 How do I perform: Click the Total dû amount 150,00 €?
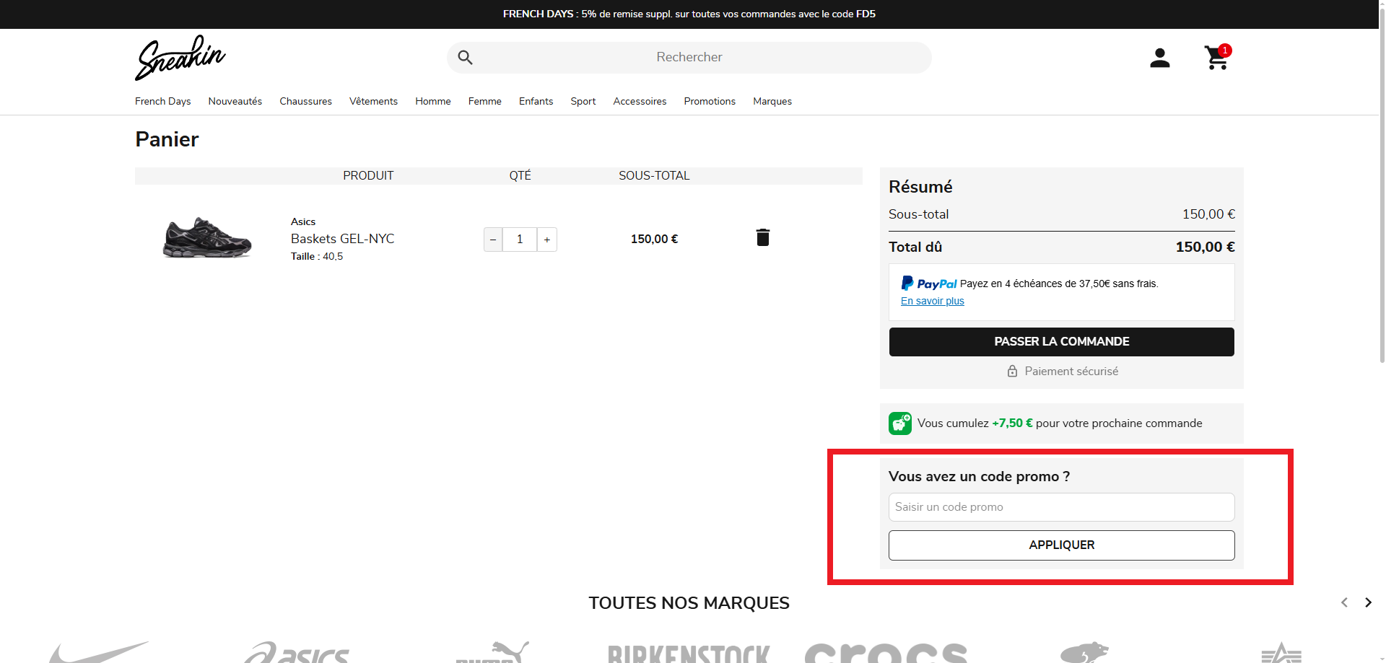coord(1205,247)
